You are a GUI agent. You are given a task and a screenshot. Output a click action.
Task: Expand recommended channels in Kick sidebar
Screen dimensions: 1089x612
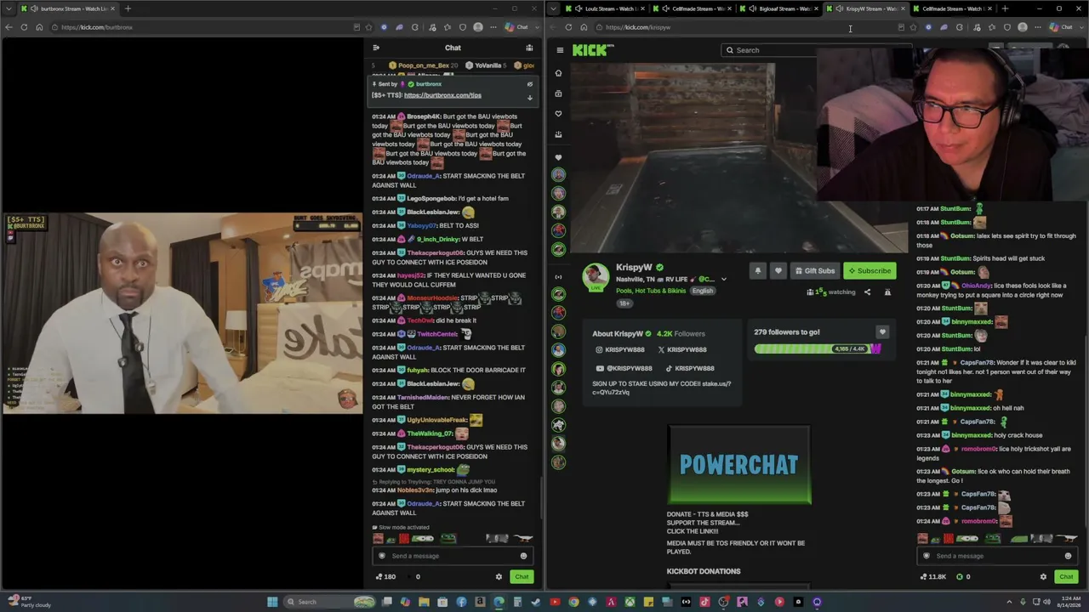(x=558, y=277)
